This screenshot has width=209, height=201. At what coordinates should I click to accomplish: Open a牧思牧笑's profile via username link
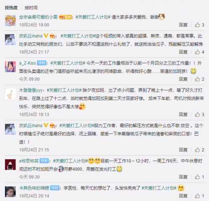(x=29, y=161)
